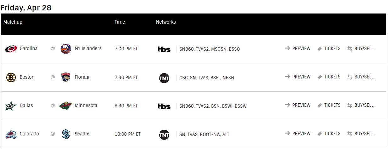Click the Carolina Hurricanes team logo
Screen dimensions: 392x154
pos(11,49)
